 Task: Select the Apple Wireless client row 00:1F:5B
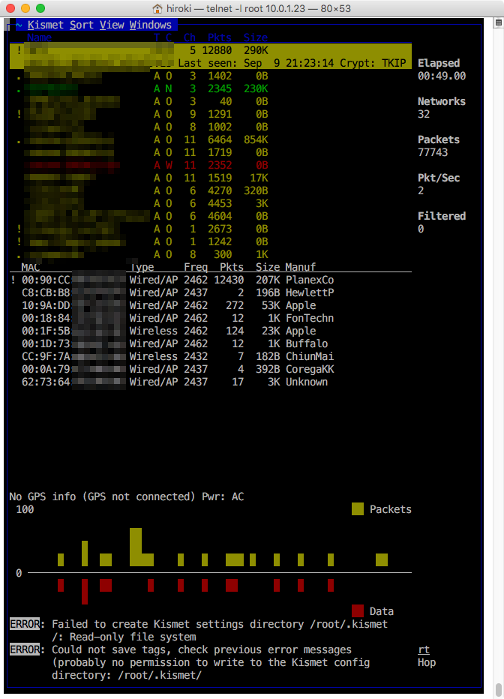pos(210,331)
